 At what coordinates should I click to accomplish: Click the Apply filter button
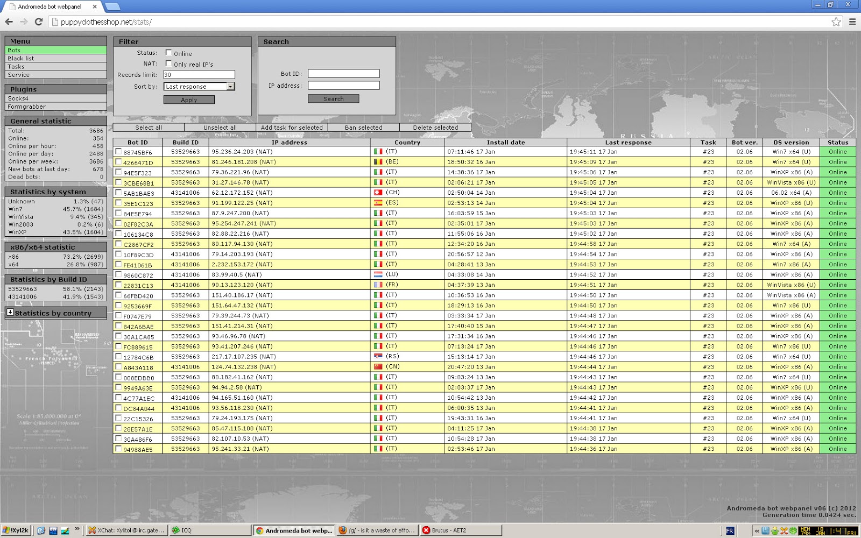tap(189, 100)
